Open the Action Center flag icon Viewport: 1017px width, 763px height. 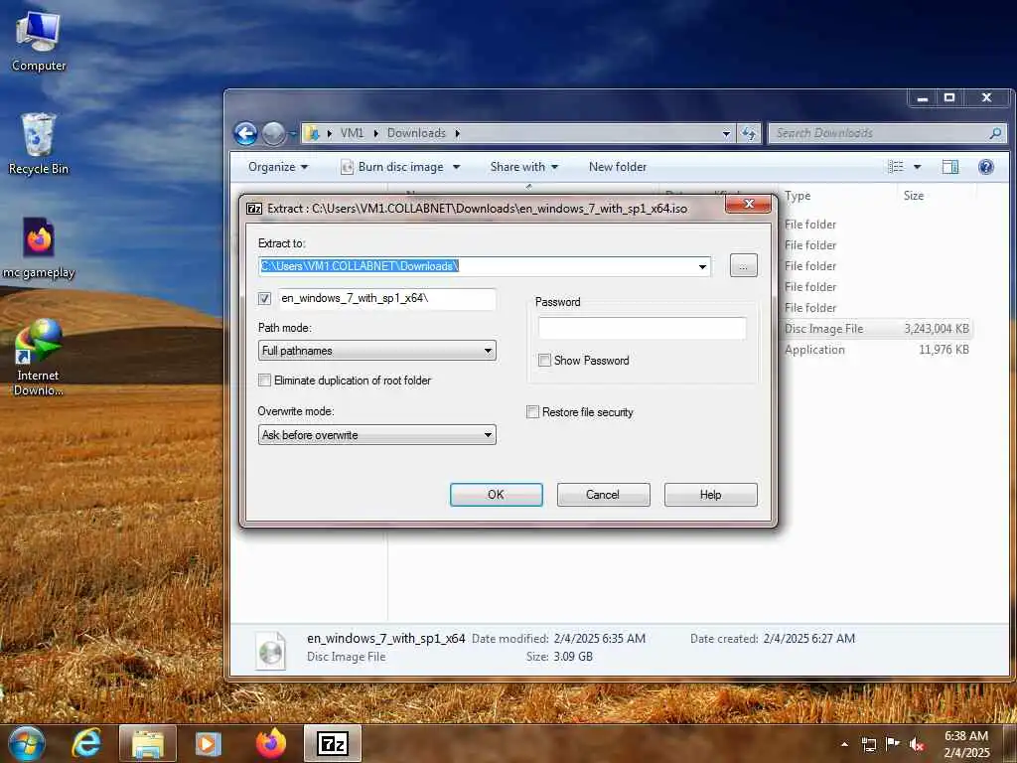[x=893, y=743]
